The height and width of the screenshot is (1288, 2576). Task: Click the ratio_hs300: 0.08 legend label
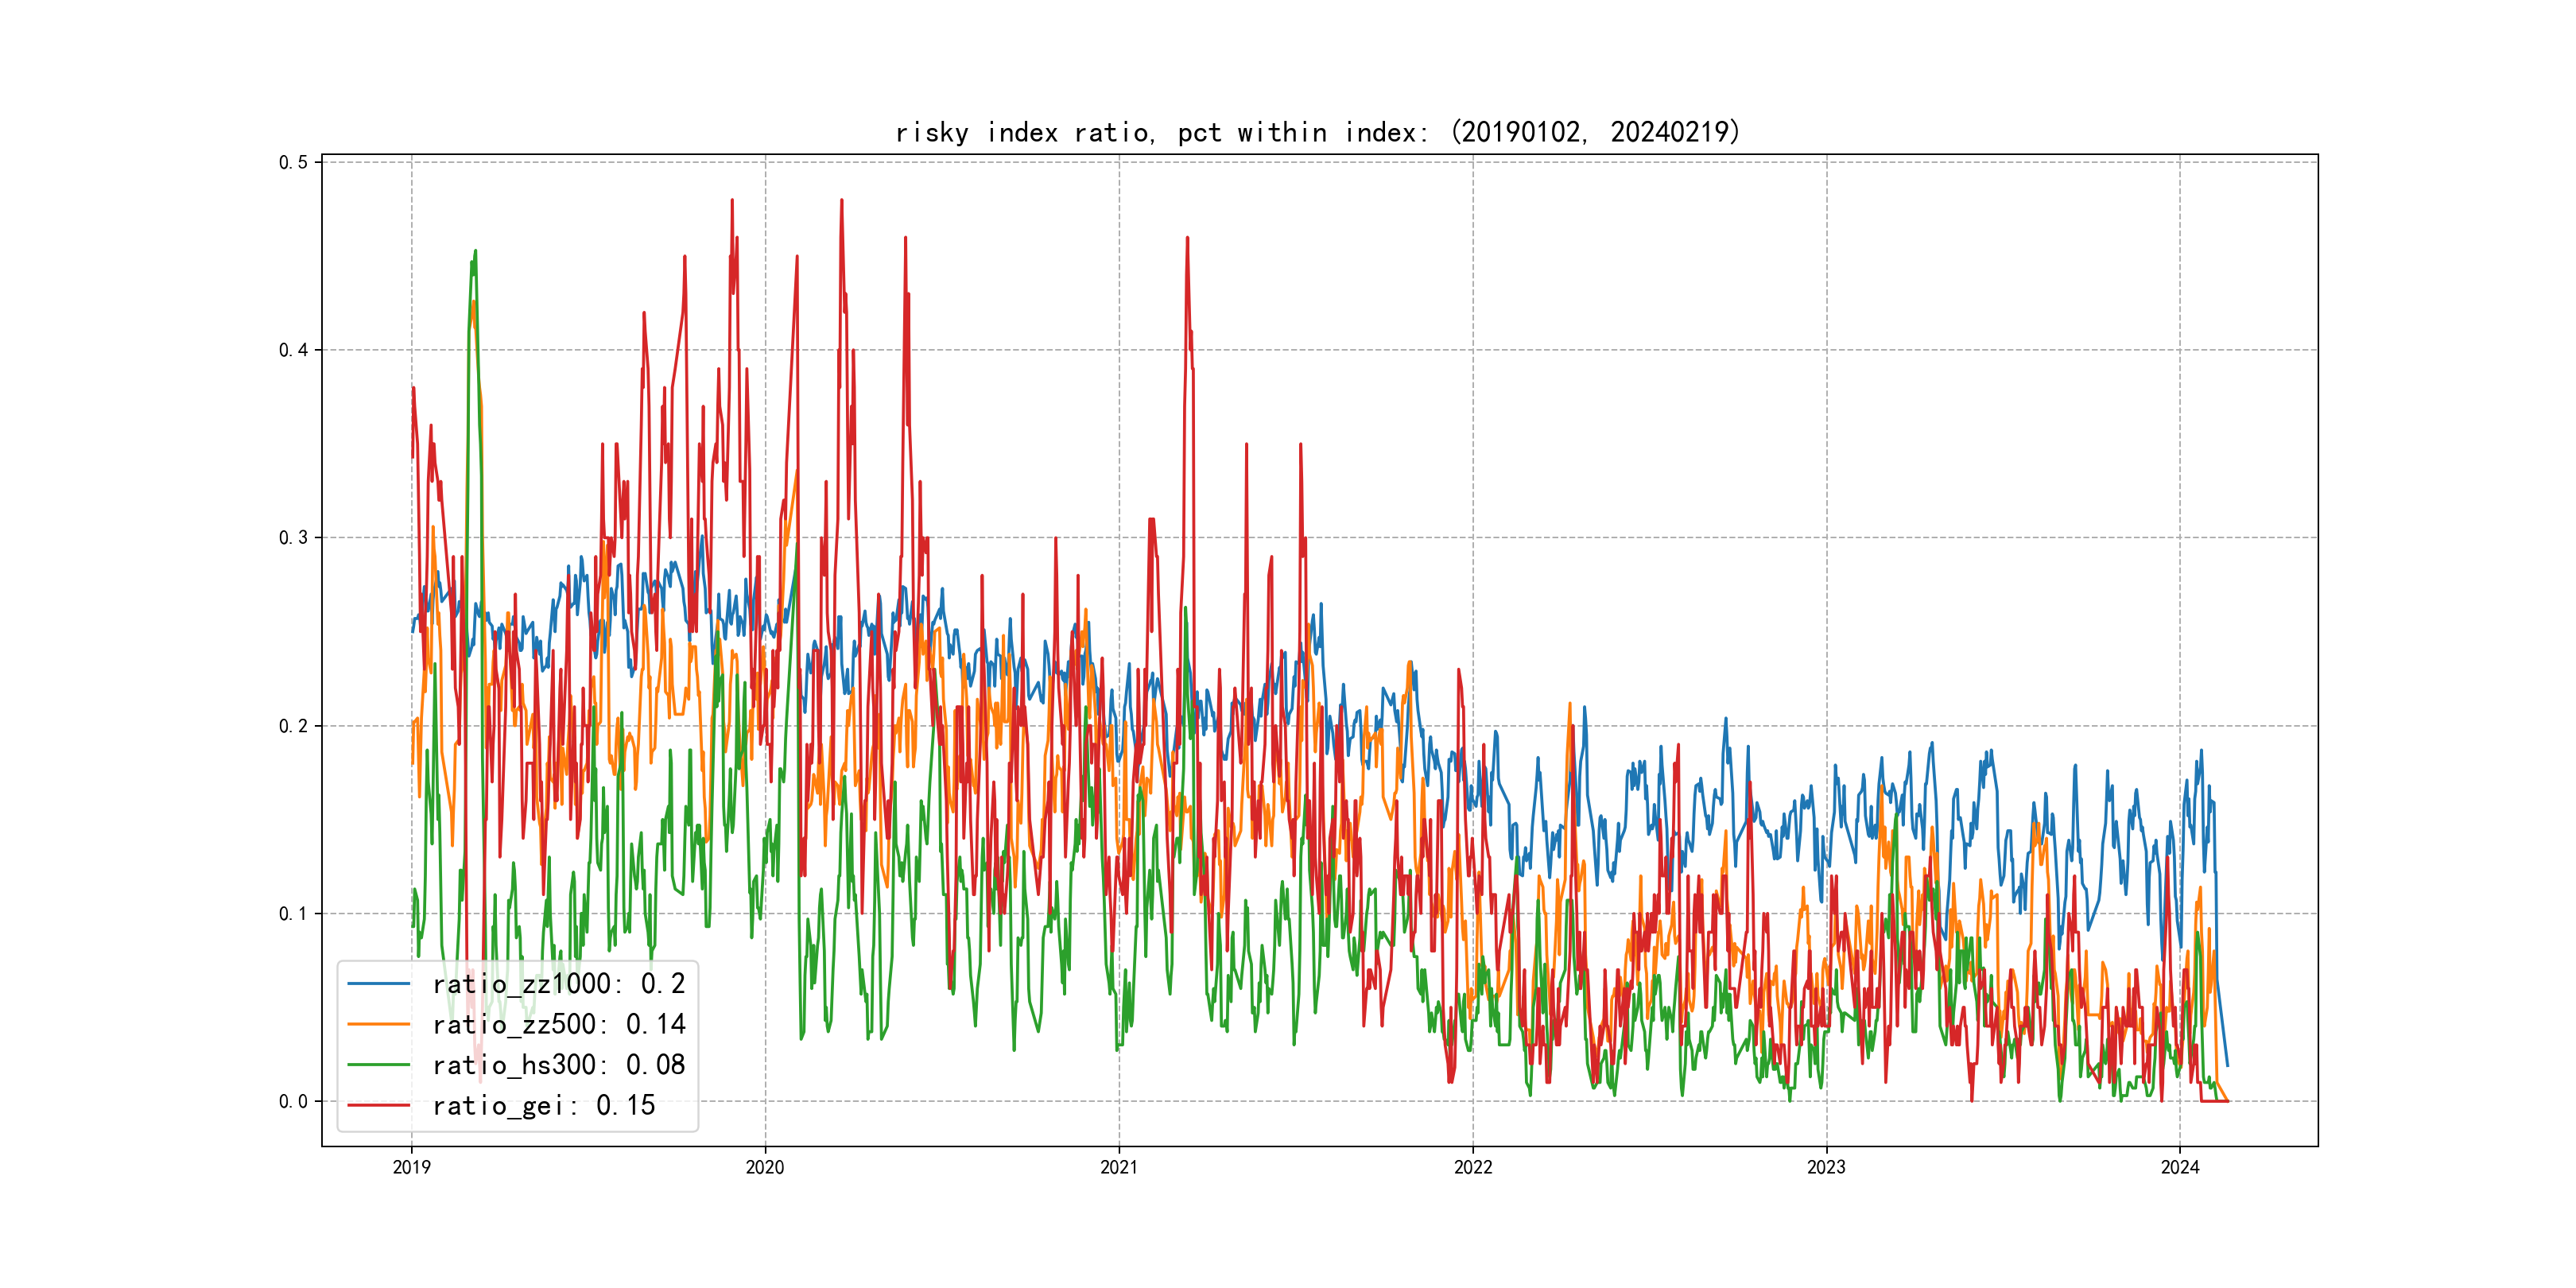(558, 1065)
